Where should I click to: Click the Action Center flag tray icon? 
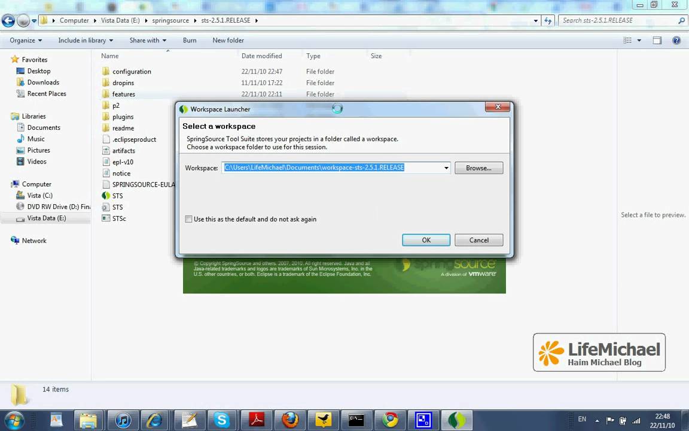pyautogui.click(x=610, y=421)
